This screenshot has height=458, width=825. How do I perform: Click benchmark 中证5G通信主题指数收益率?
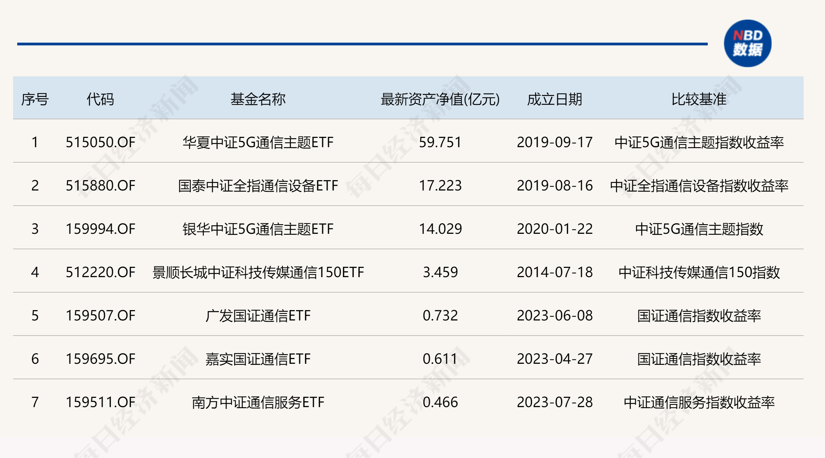[699, 142]
